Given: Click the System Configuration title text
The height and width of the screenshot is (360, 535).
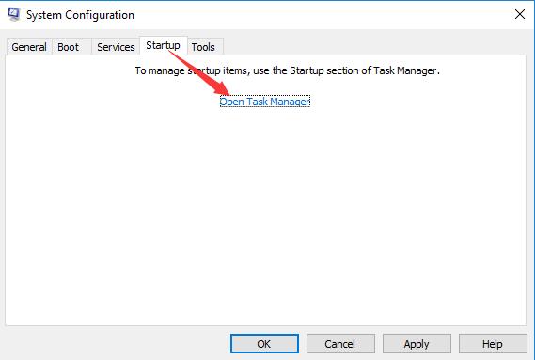Looking at the screenshot, I should click(80, 15).
